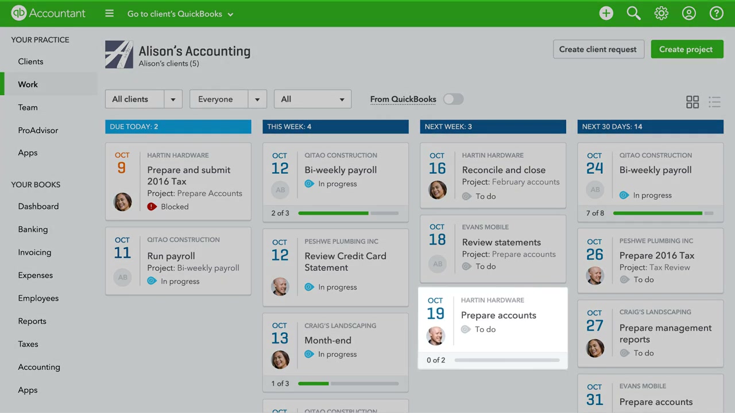Click the THIS WEEK: 4 column header
735x413 pixels.
pos(335,126)
